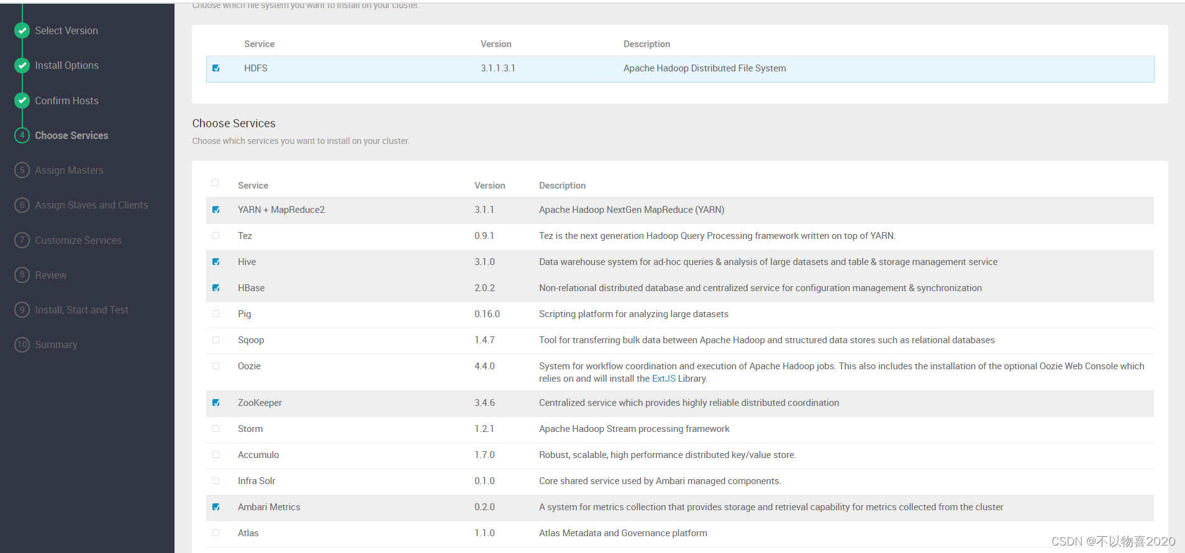Click the step 4 circle for Choose Services
Screen dimensions: 1185x553
[22, 135]
